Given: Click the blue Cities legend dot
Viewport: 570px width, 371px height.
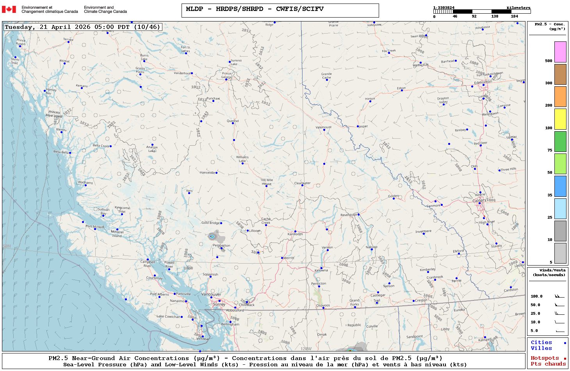Looking at the screenshot, I should click(565, 343).
